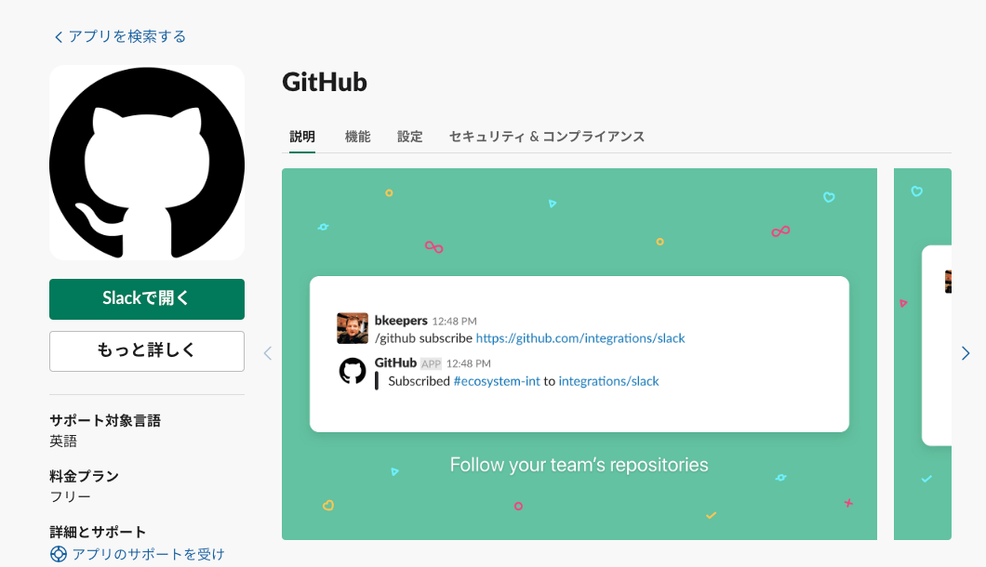Click the GitHub octocat app logo
Screen dimensions: 986x567
click(146, 162)
